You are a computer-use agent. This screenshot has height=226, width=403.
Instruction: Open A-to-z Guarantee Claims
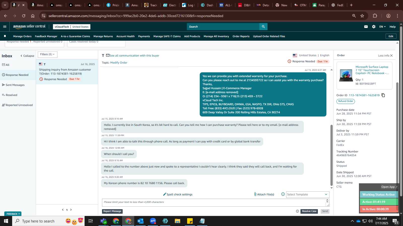75,36
